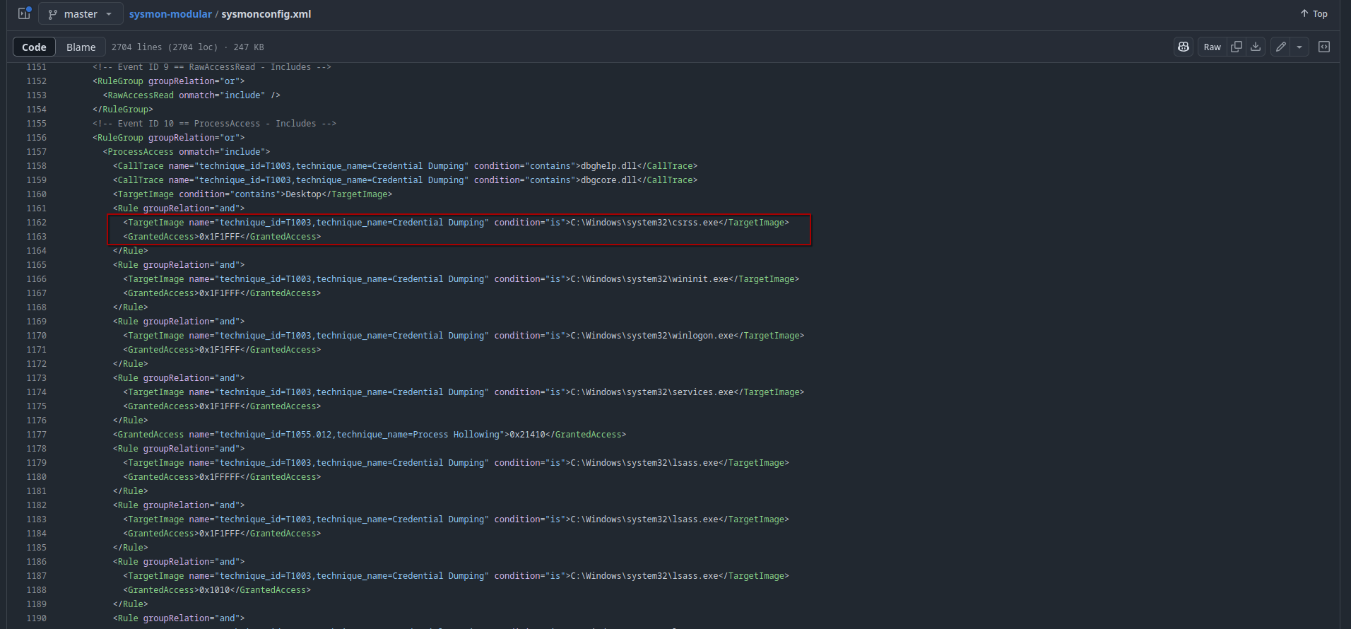Click the services.exe path text
The height and width of the screenshot is (629, 1351).
point(651,392)
